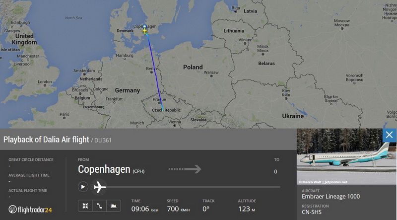Click the Warsaw city marker on map
Viewport: 397px width, 220px height.
[x=211, y=76]
